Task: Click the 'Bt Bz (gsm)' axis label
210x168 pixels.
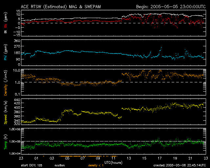Action: point(6,23)
